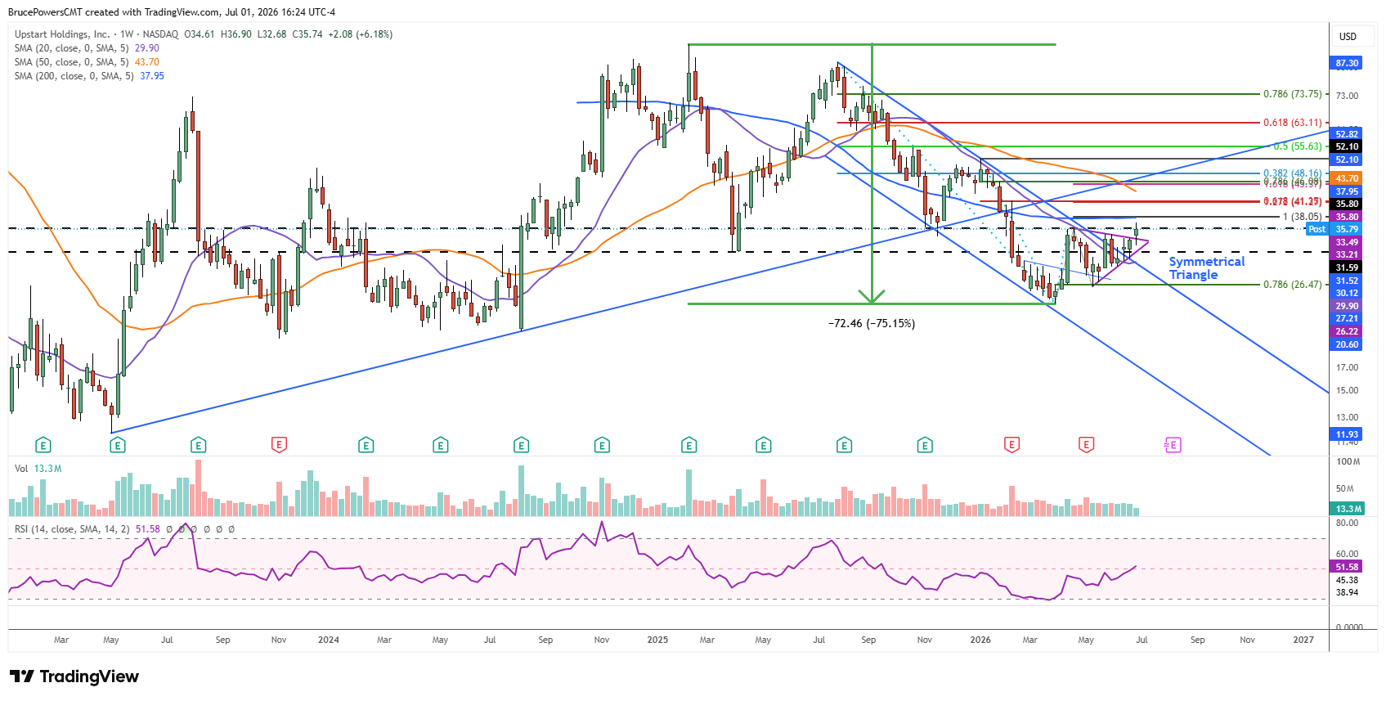Screen dimensions: 1386x701
Task: Select the 35.79 post-market price label
Action: 1347,229
